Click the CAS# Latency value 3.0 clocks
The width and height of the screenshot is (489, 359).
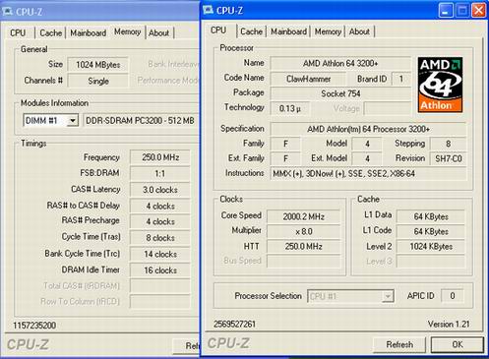[x=160, y=190]
